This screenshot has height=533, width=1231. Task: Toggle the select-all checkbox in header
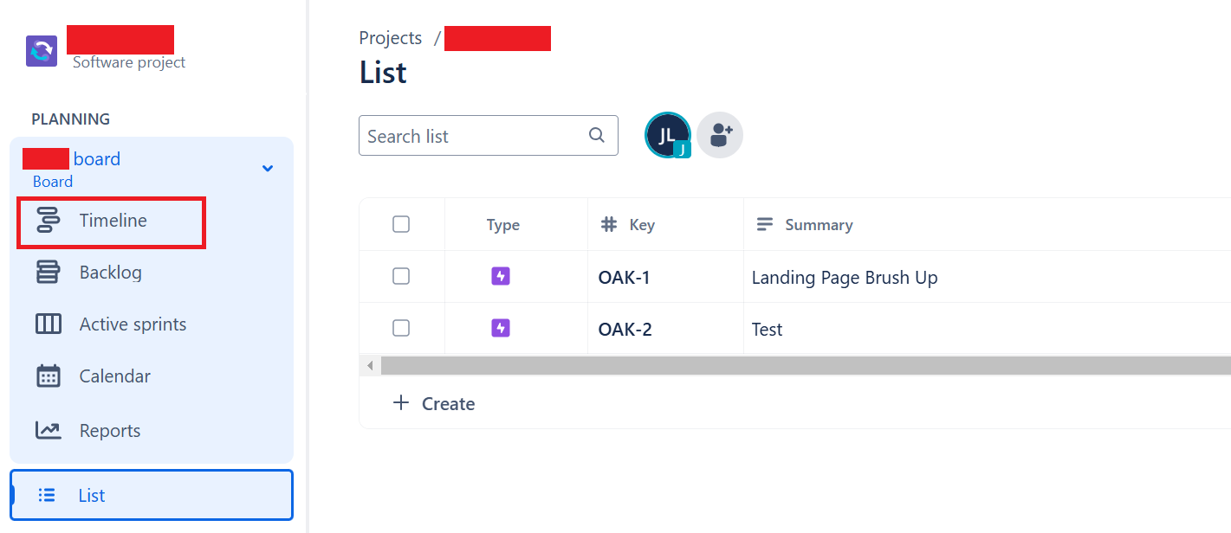(x=401, y=224)
